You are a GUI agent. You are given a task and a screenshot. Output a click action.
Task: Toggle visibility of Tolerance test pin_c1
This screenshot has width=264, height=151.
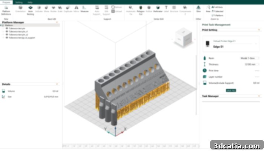pyautogui.click(x=7, y=31)
